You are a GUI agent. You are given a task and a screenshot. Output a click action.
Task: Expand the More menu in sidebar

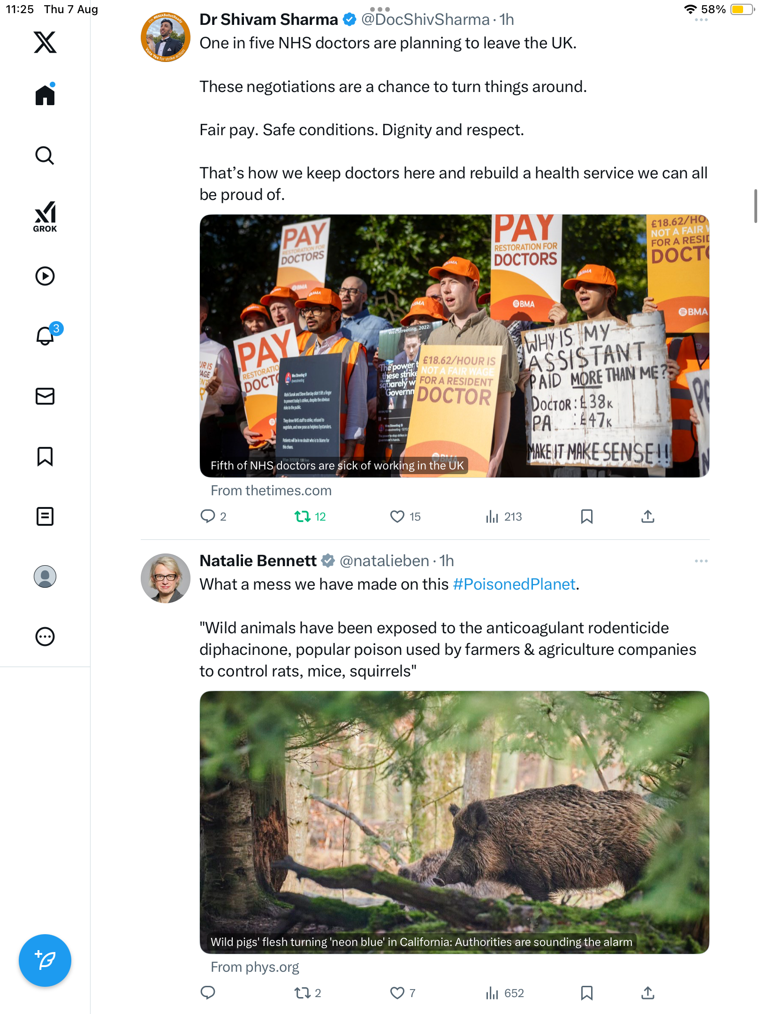45,637
